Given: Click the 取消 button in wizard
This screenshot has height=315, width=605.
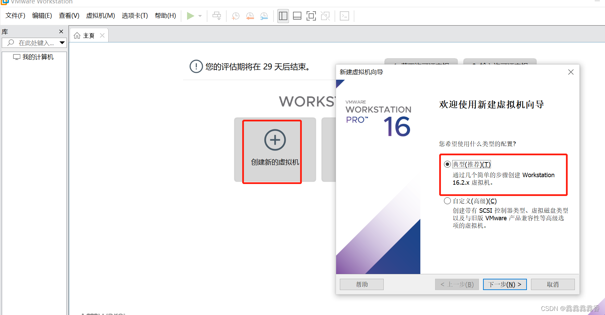Looking at the screenshot, I should coord(553,284).
